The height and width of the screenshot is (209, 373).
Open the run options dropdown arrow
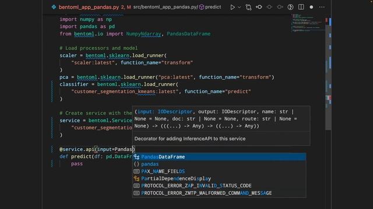(240, 7)
